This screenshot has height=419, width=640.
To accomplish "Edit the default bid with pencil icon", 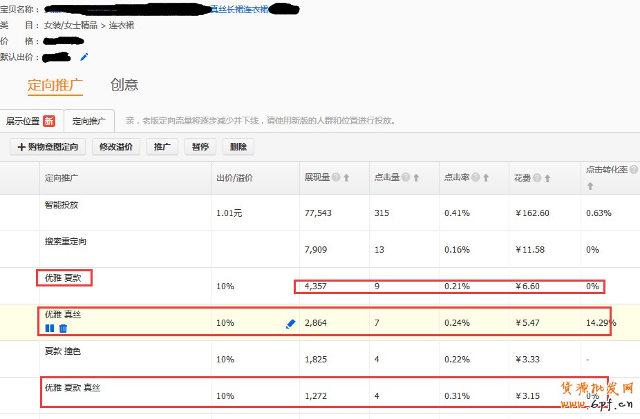I will [x=84, y=57].
